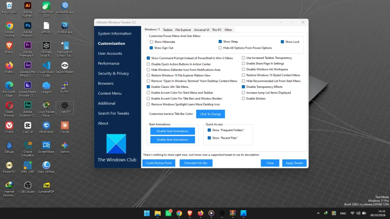
Task: Select the Adobe Photoshop desktop icon
Action: [x=27, y=29]
